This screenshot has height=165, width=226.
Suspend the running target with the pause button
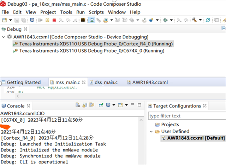pos(47,20)
